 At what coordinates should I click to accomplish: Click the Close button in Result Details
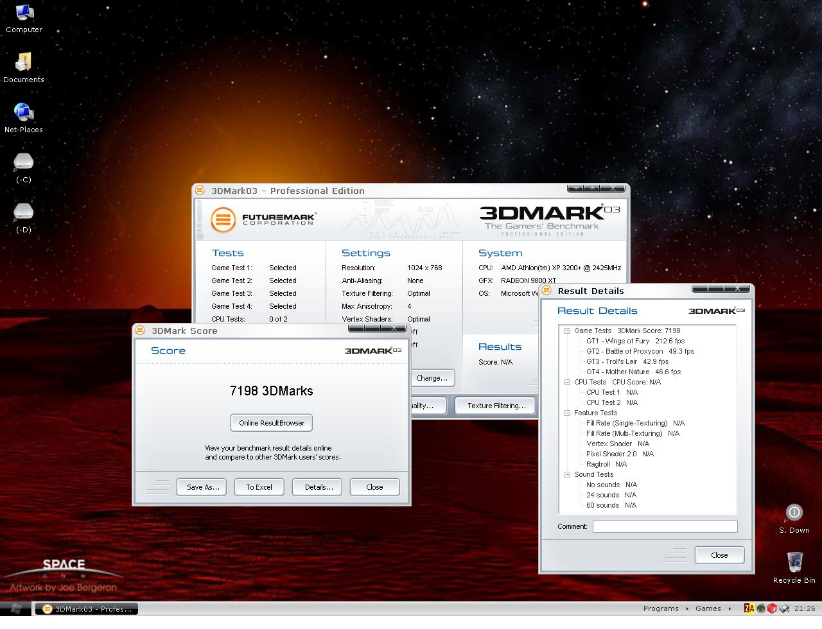(719, 555)
